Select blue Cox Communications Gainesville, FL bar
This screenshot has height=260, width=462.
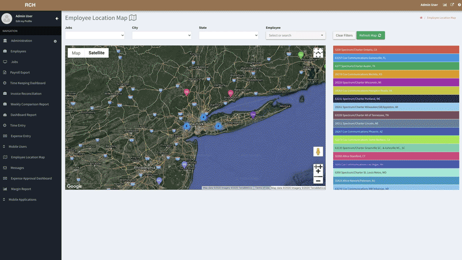click(x=396, y=58)
